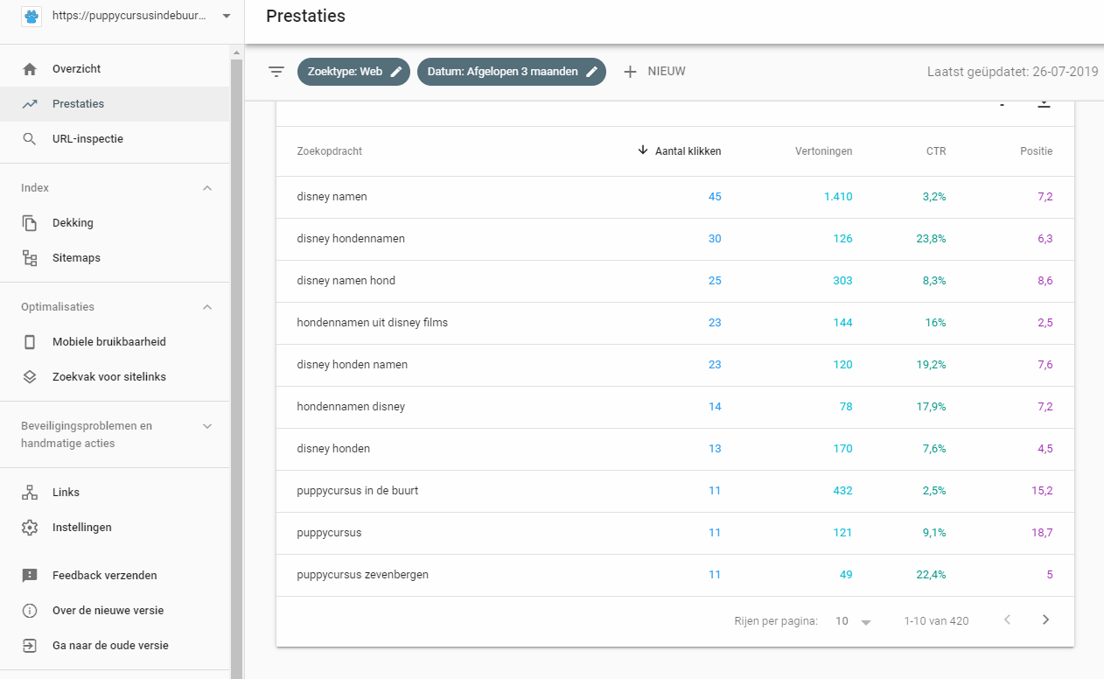1104x679 pixels.
Task: Open URL-inspectie in sidebar
Action: tap(115, 139)
